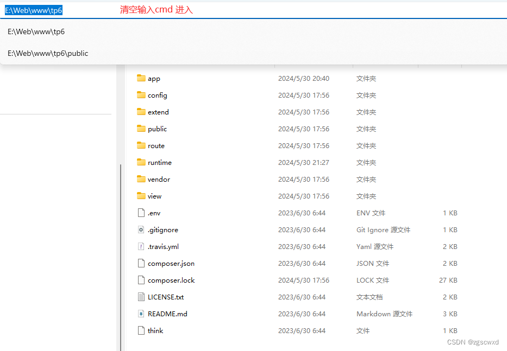Select the text document icon for LICENSE.txt
Image resolution: width=507 pixels, height=351 pixels.
tap(140, 297)
